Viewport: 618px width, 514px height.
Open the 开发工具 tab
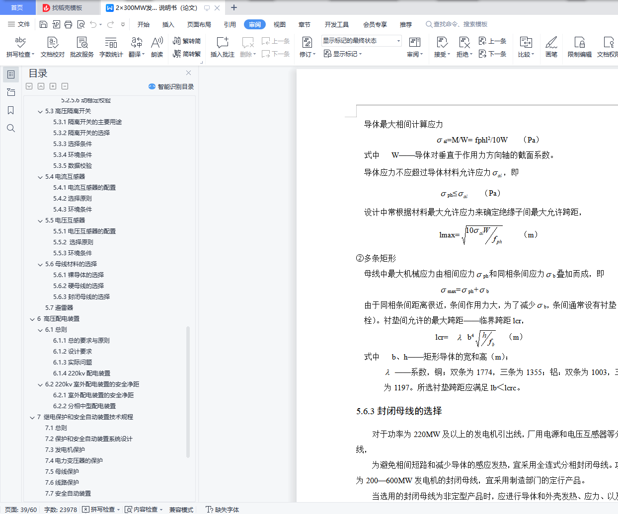click(x=337, y=24)
